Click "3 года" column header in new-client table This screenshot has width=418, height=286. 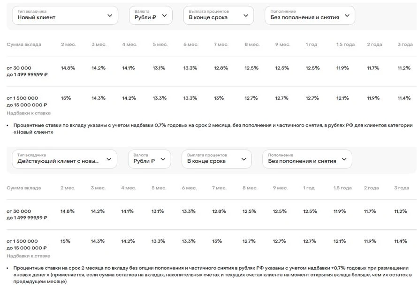pos(405,45)
